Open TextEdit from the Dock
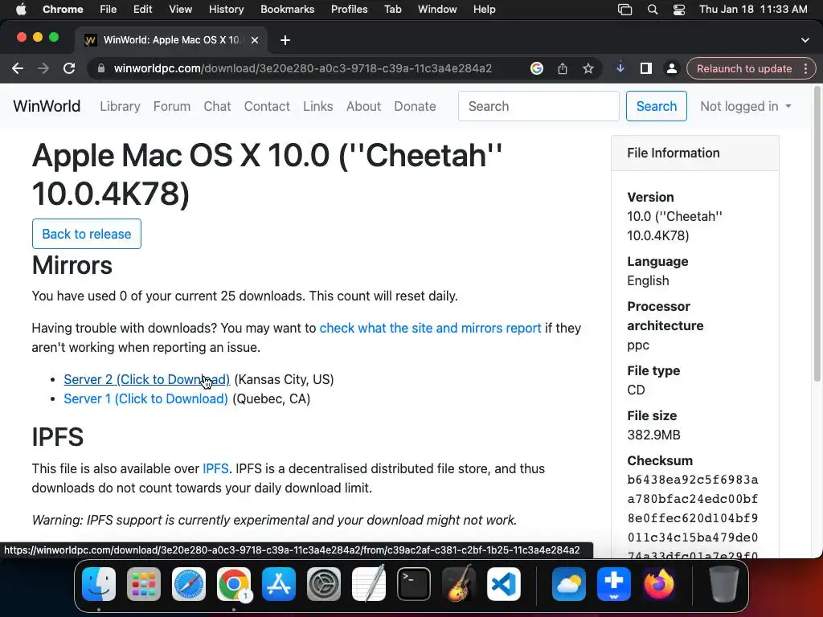 point(369,584)
